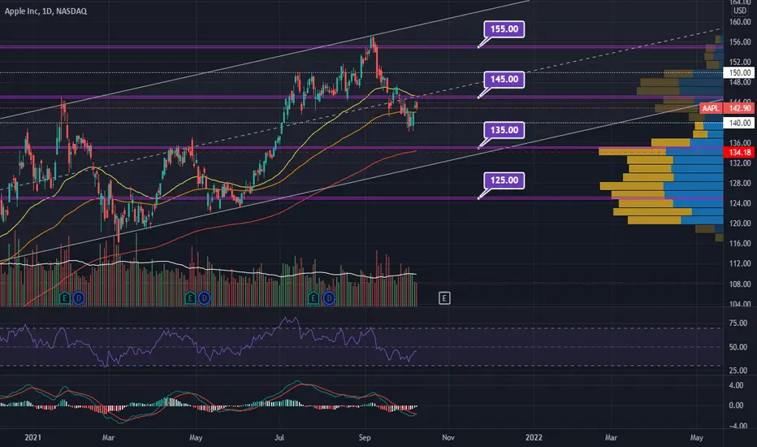Image resolution: width=757 pixels, height=447 pixels.
Task: Click the 152.00 price axis value
Action: 740,62
